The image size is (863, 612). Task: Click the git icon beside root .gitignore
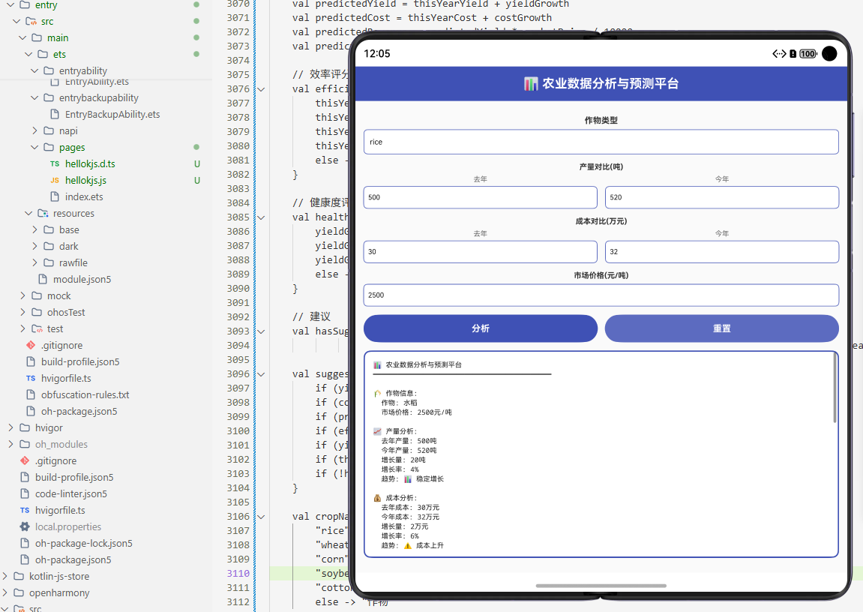coord(25,461)
